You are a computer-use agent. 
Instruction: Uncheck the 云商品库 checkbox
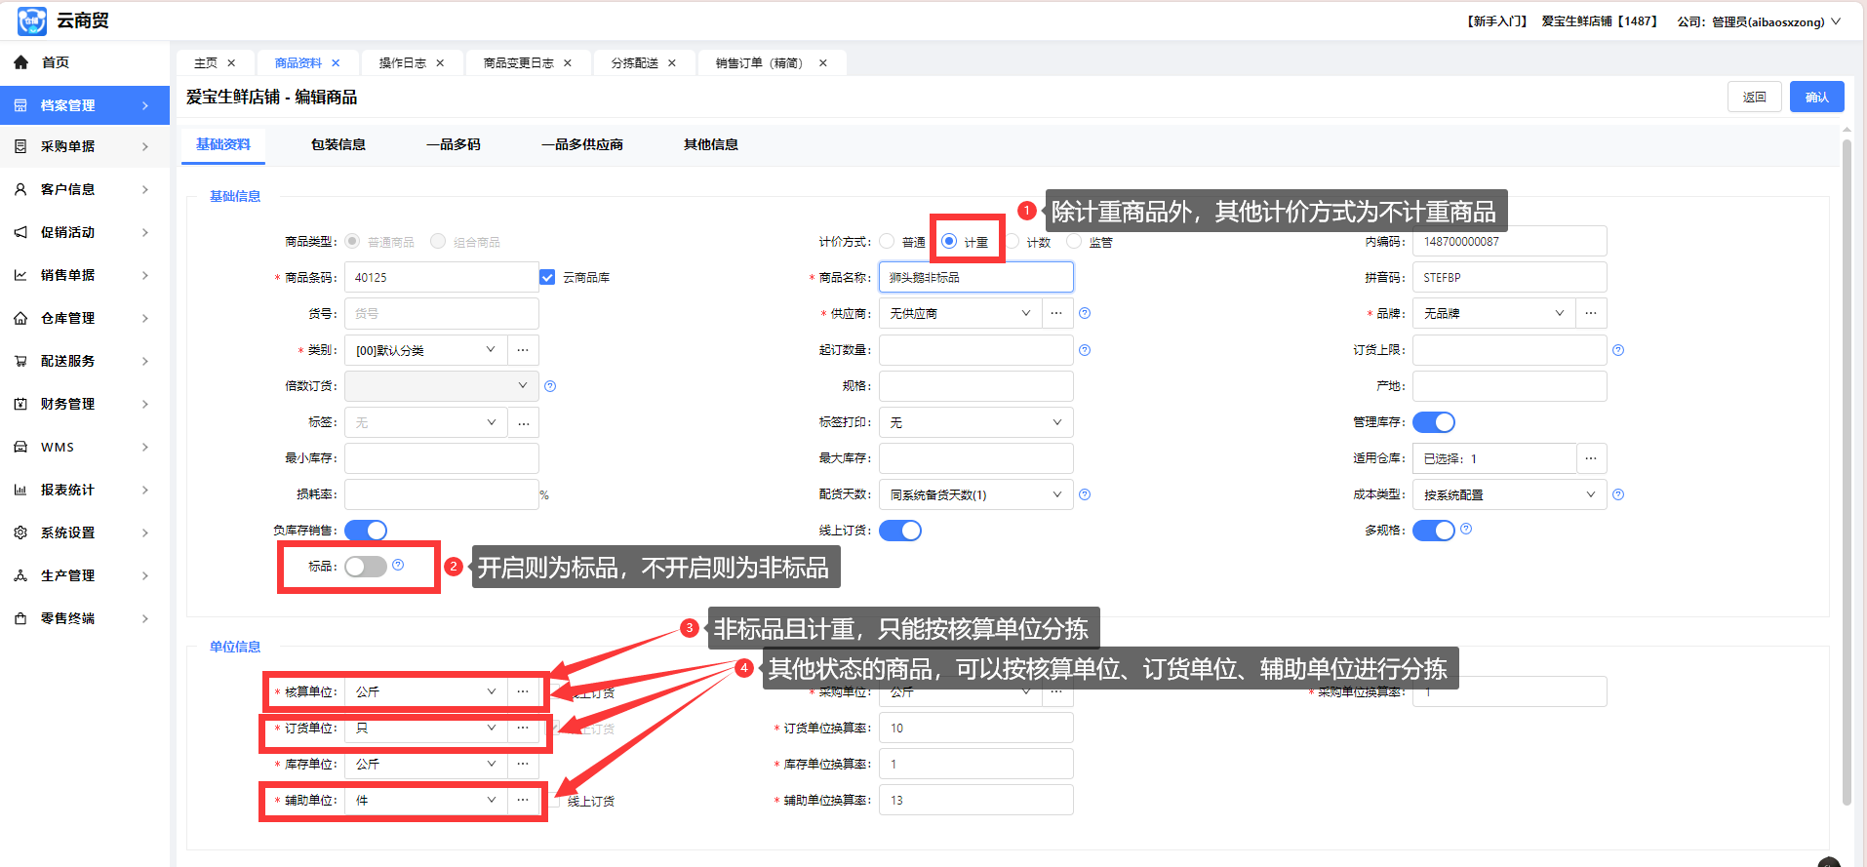547,278
